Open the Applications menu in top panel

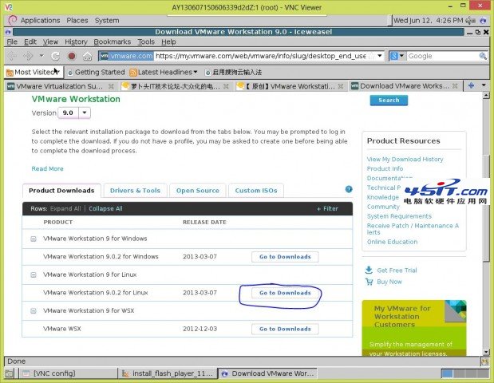[x=41, y=21]
